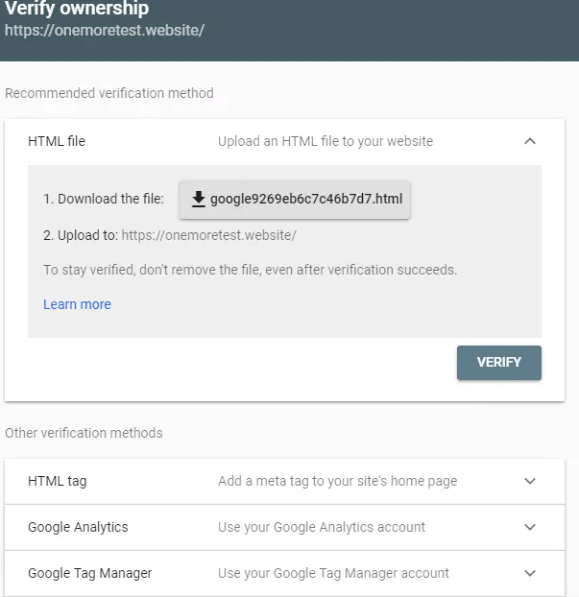The image size is (579, 597).
Task: Expand the Google Tag Manager chevron
Action: [x=530, y=573]
